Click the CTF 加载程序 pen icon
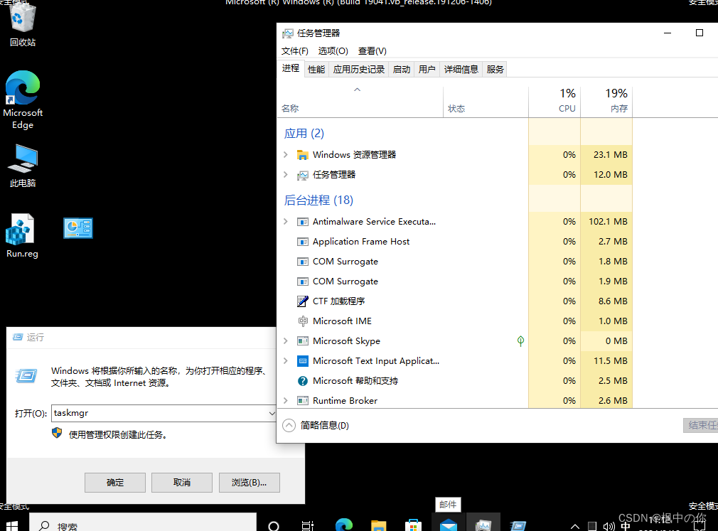This screenshot has width=718, height=531. point(303,301)
